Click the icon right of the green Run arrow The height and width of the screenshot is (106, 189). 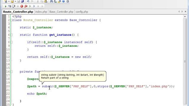click(x=9, y=6)
